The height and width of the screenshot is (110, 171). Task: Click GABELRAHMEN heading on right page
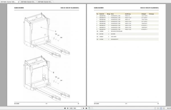click(x=99, y=8)
